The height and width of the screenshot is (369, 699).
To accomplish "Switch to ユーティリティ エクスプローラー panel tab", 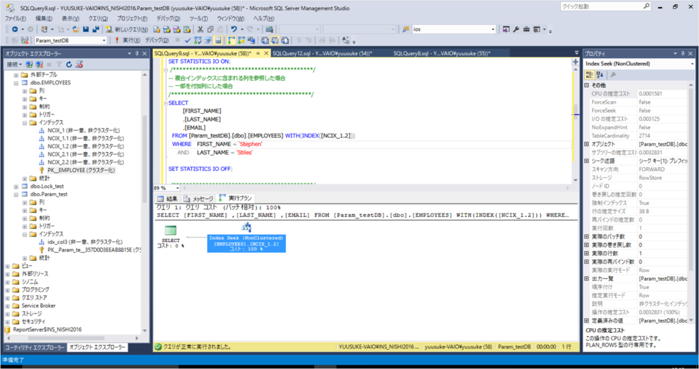I will tap(34, 347).
